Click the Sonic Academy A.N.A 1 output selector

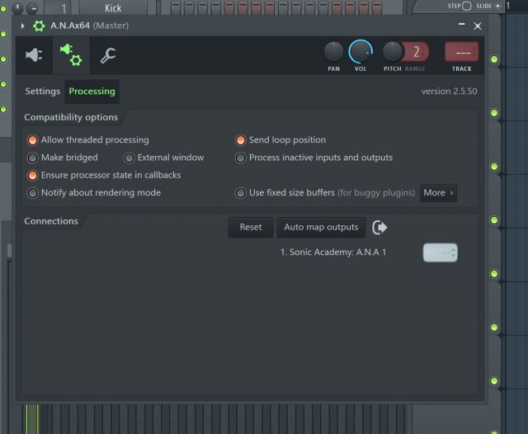[x=440, y=252]
